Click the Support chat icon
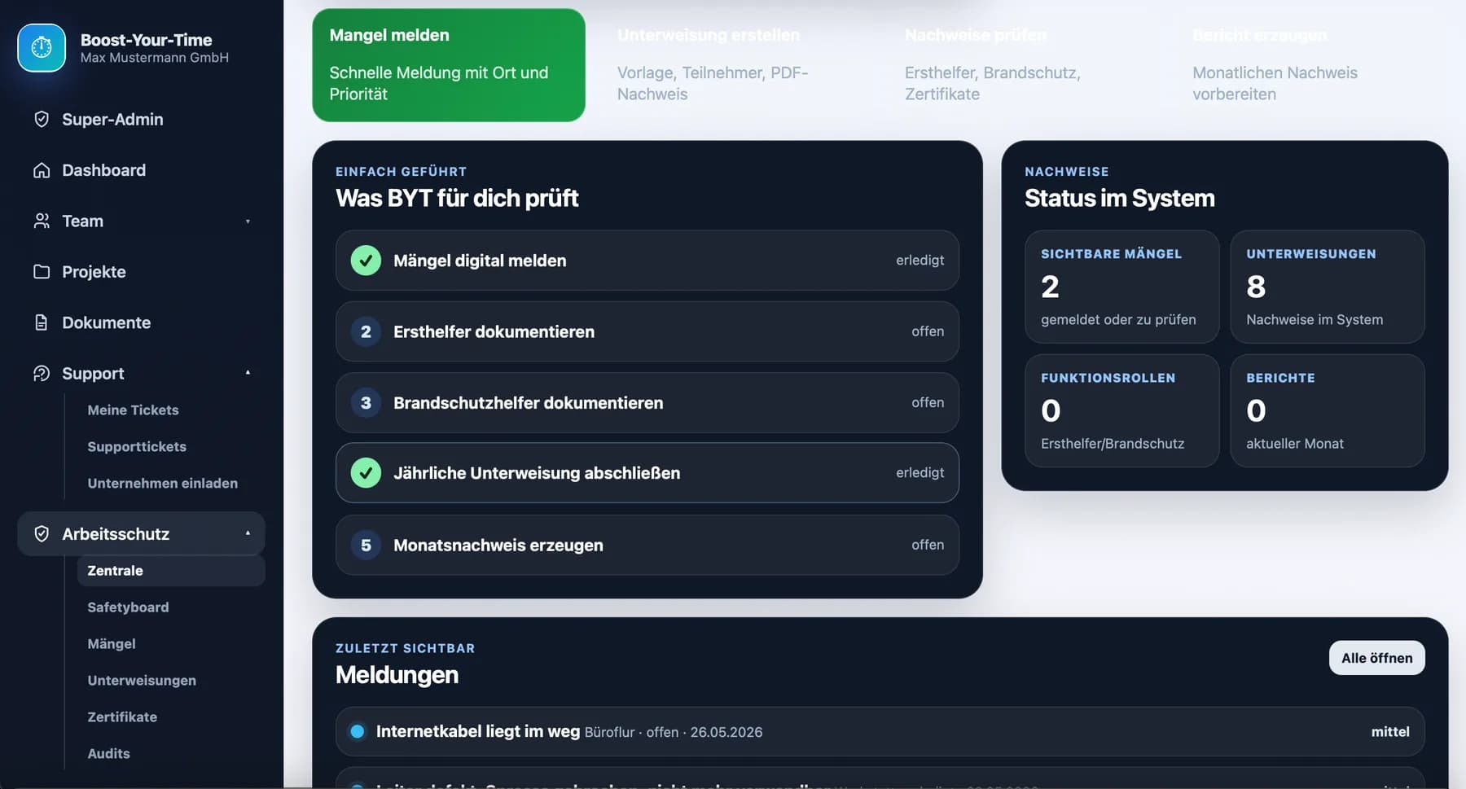Image resolution: width=1466 pixels, height=789 pixels. [42, 373]
